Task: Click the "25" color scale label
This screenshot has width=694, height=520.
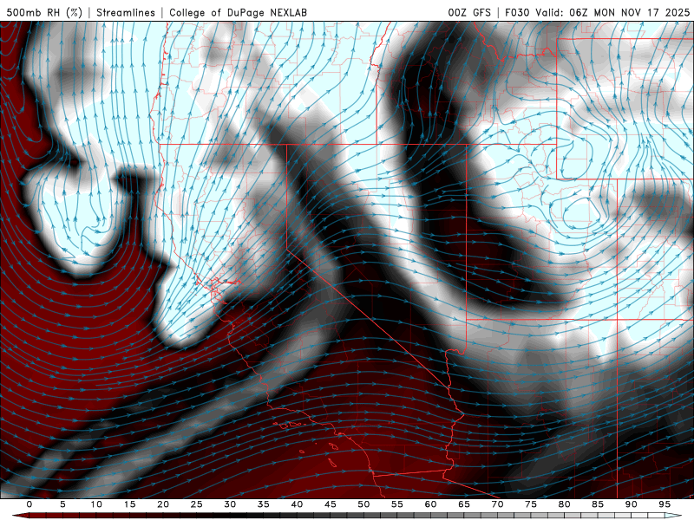Action: click(197, 504)
